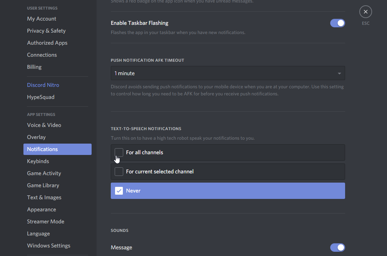Turn off the Message notification sound

point(337,247)
